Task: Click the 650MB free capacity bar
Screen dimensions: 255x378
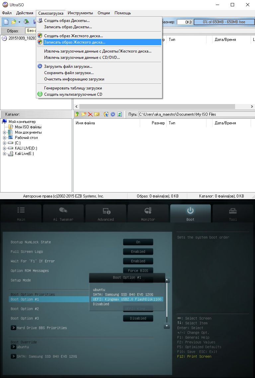Action: (x=224, y=22)
